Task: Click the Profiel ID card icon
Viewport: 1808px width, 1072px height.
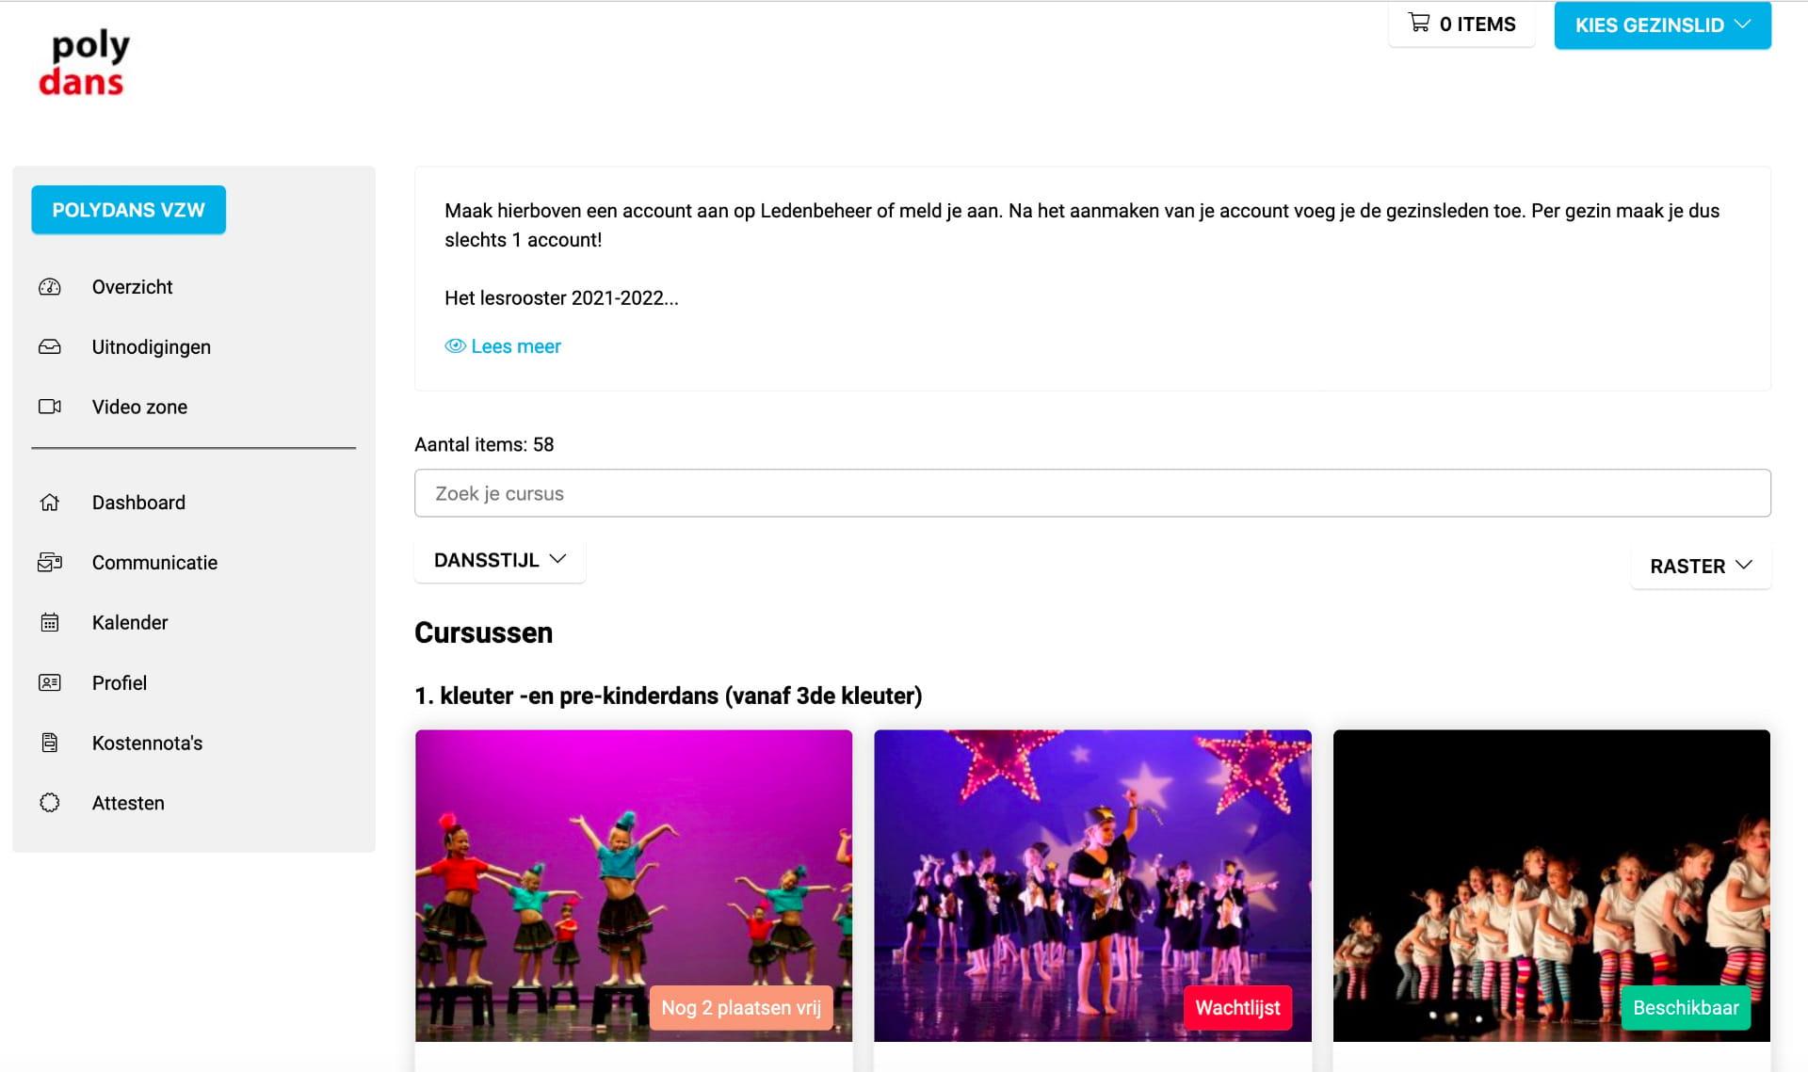Action: point(50,683)
